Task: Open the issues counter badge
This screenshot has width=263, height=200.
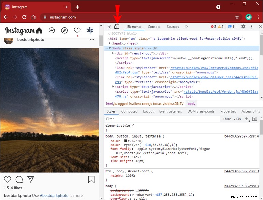Action: 231,27
